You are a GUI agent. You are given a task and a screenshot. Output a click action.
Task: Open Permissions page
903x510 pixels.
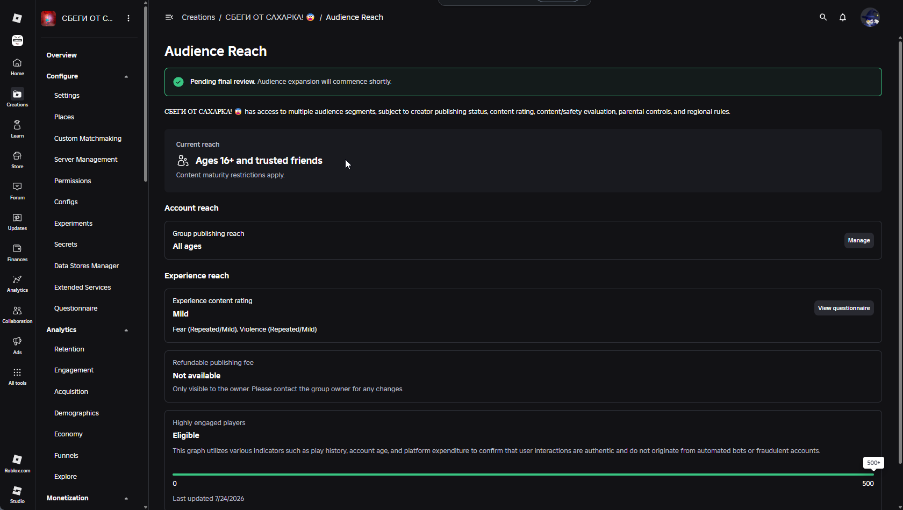(73, 181)
